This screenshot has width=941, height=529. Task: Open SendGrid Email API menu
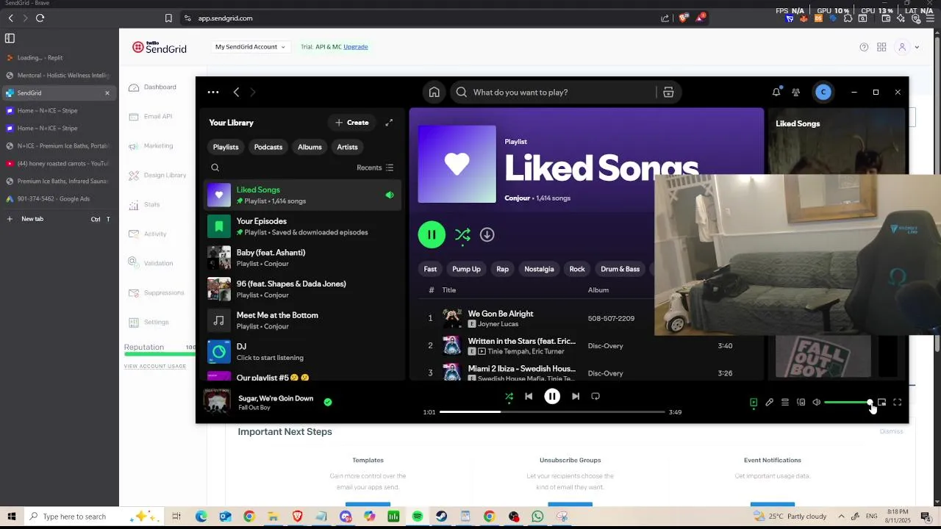point(151,117)
